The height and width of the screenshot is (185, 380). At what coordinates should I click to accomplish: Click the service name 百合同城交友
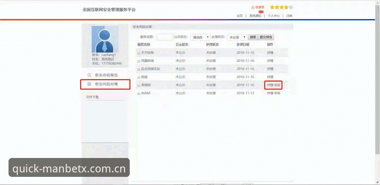[x=151, y=69]
